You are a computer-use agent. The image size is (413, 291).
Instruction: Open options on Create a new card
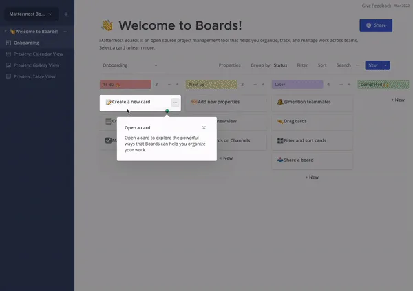coord(175,103)
